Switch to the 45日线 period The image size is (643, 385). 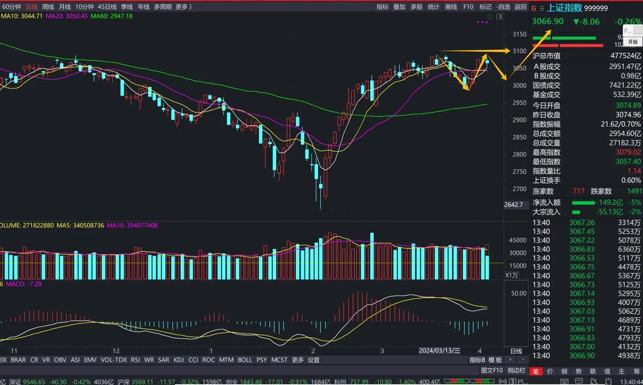click(107, 7)
